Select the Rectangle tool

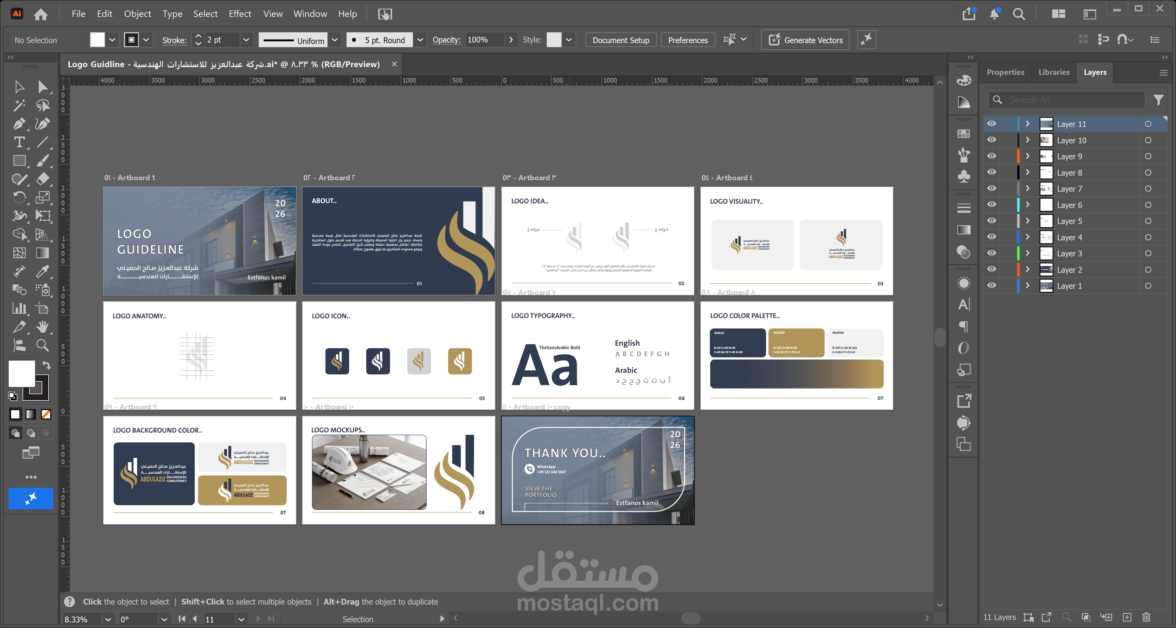point(19,161)
